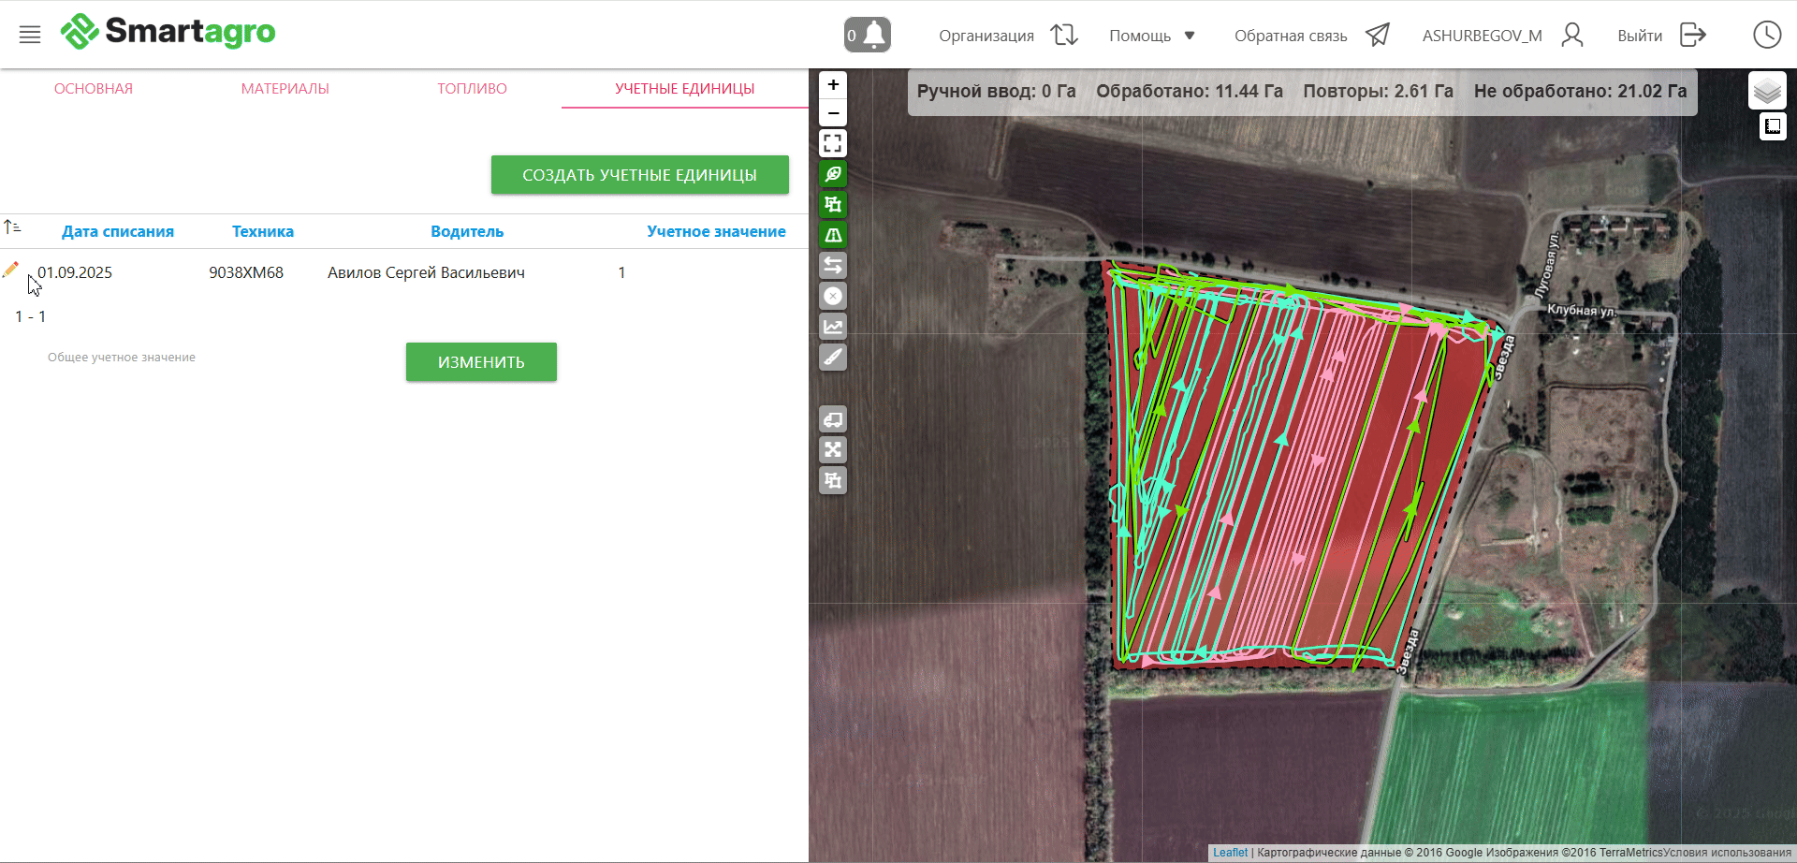Edit the 01.09.2025 record with pencil

[10, 271]
